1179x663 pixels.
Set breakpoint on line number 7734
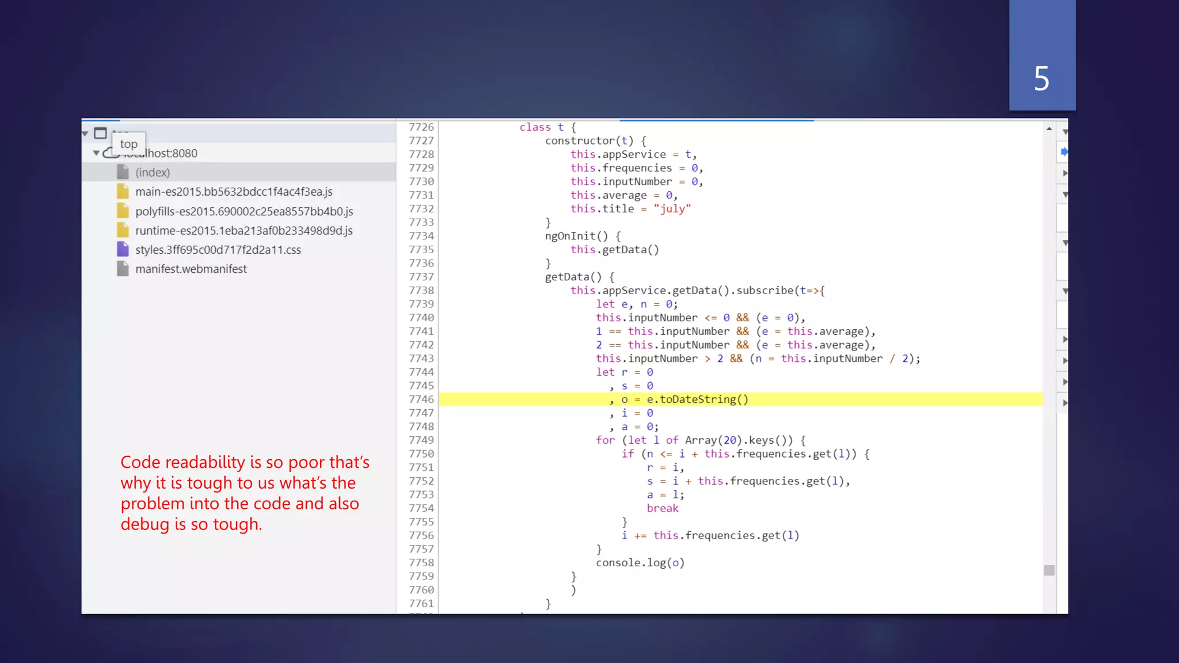pyautogui.click(x=421, y=236)
